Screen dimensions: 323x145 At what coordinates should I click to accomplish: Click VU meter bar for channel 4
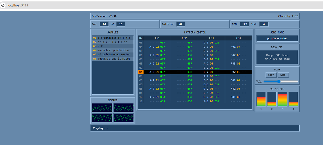293,99
